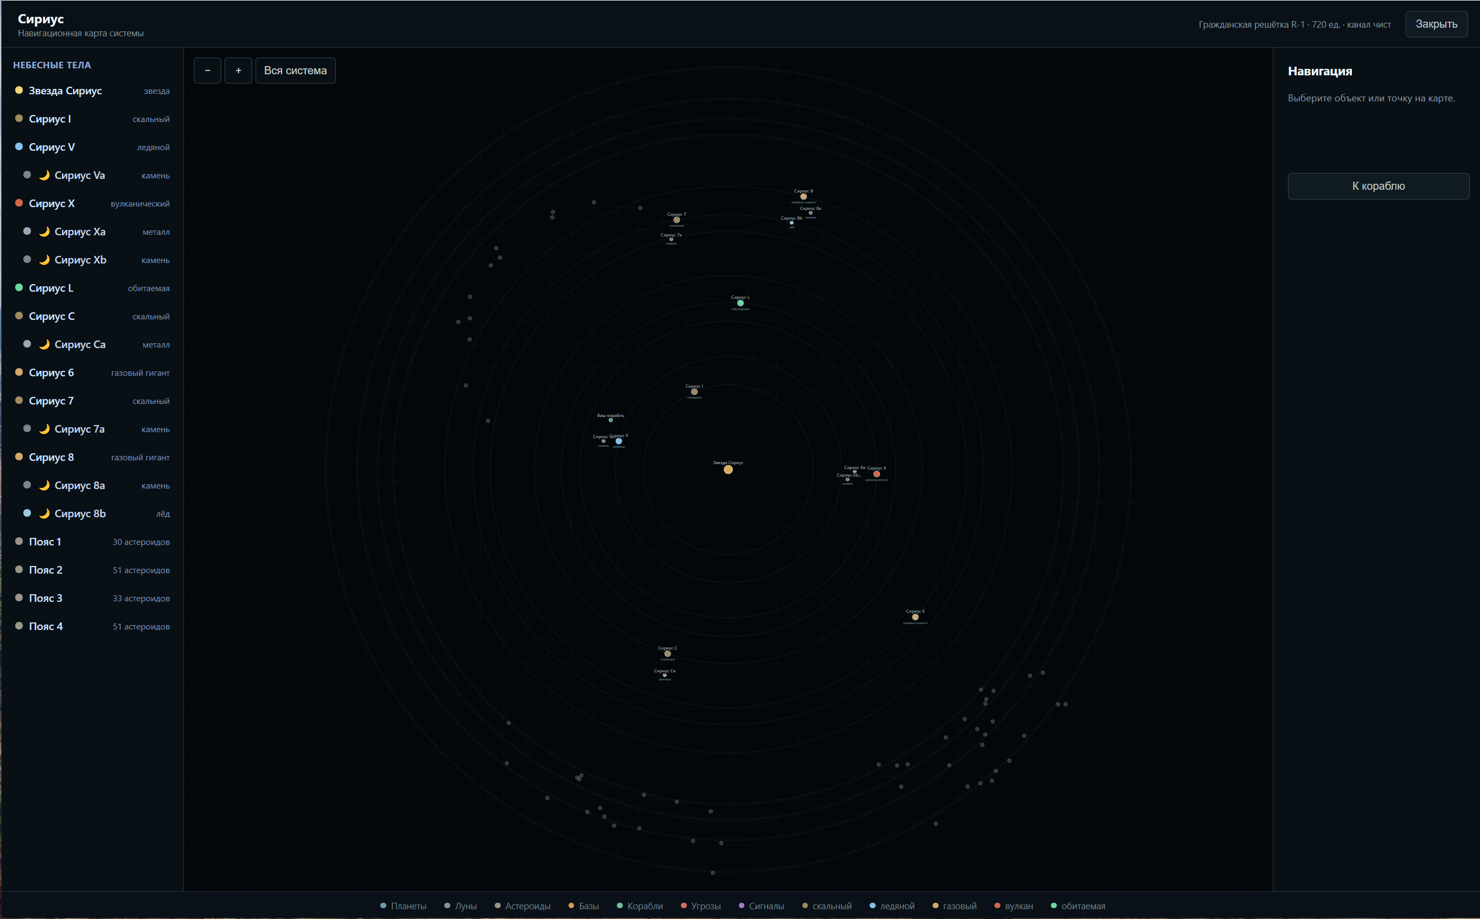This screenshot has height=919, width=1480.
Task: Click the Sirius star marker on map
Action: click(728, 469)
